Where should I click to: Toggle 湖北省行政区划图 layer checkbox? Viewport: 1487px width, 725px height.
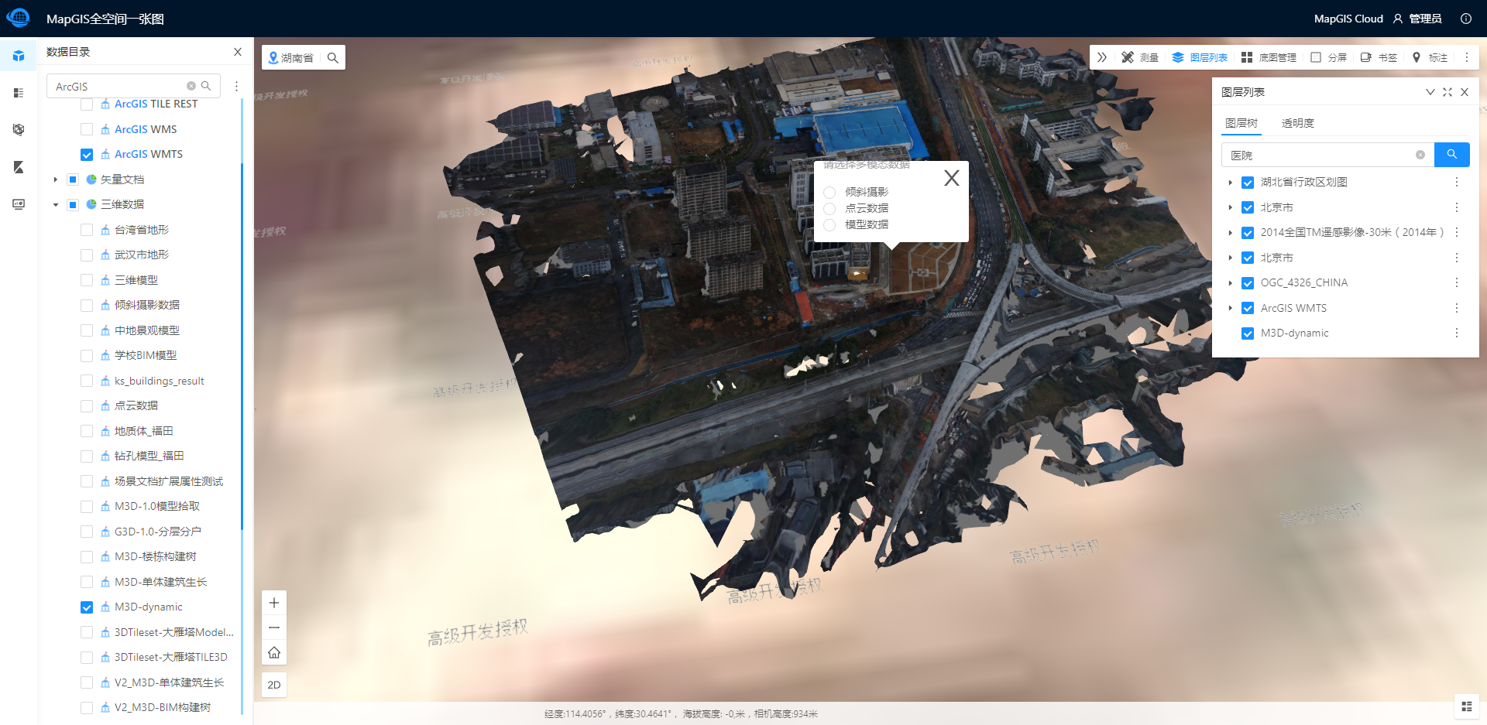[x=1248, y=183]
